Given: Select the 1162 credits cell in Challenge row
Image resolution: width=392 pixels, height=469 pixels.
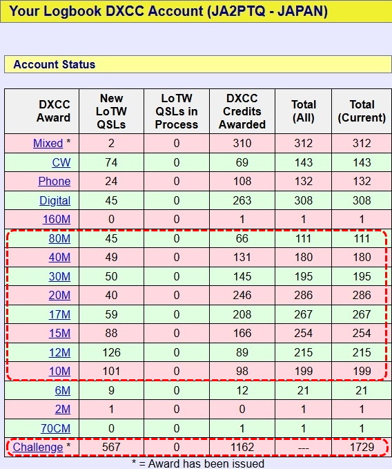Looking at the screenshot, I should tap(242, 447).
